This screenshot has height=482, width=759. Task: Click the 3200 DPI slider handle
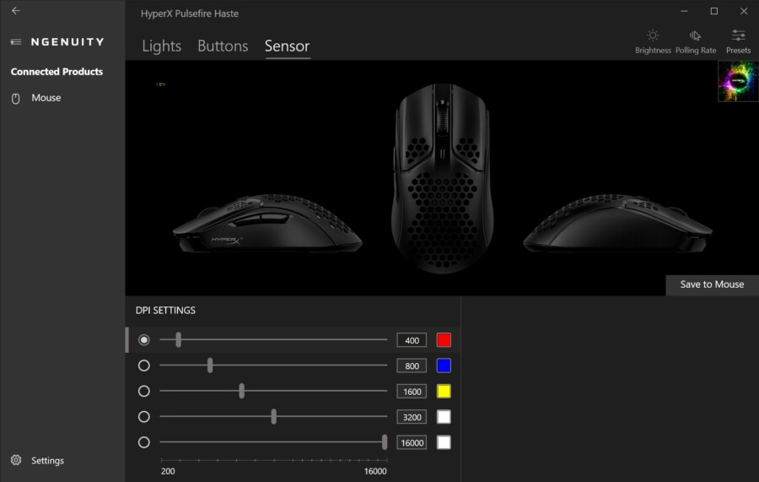[273, 416]
